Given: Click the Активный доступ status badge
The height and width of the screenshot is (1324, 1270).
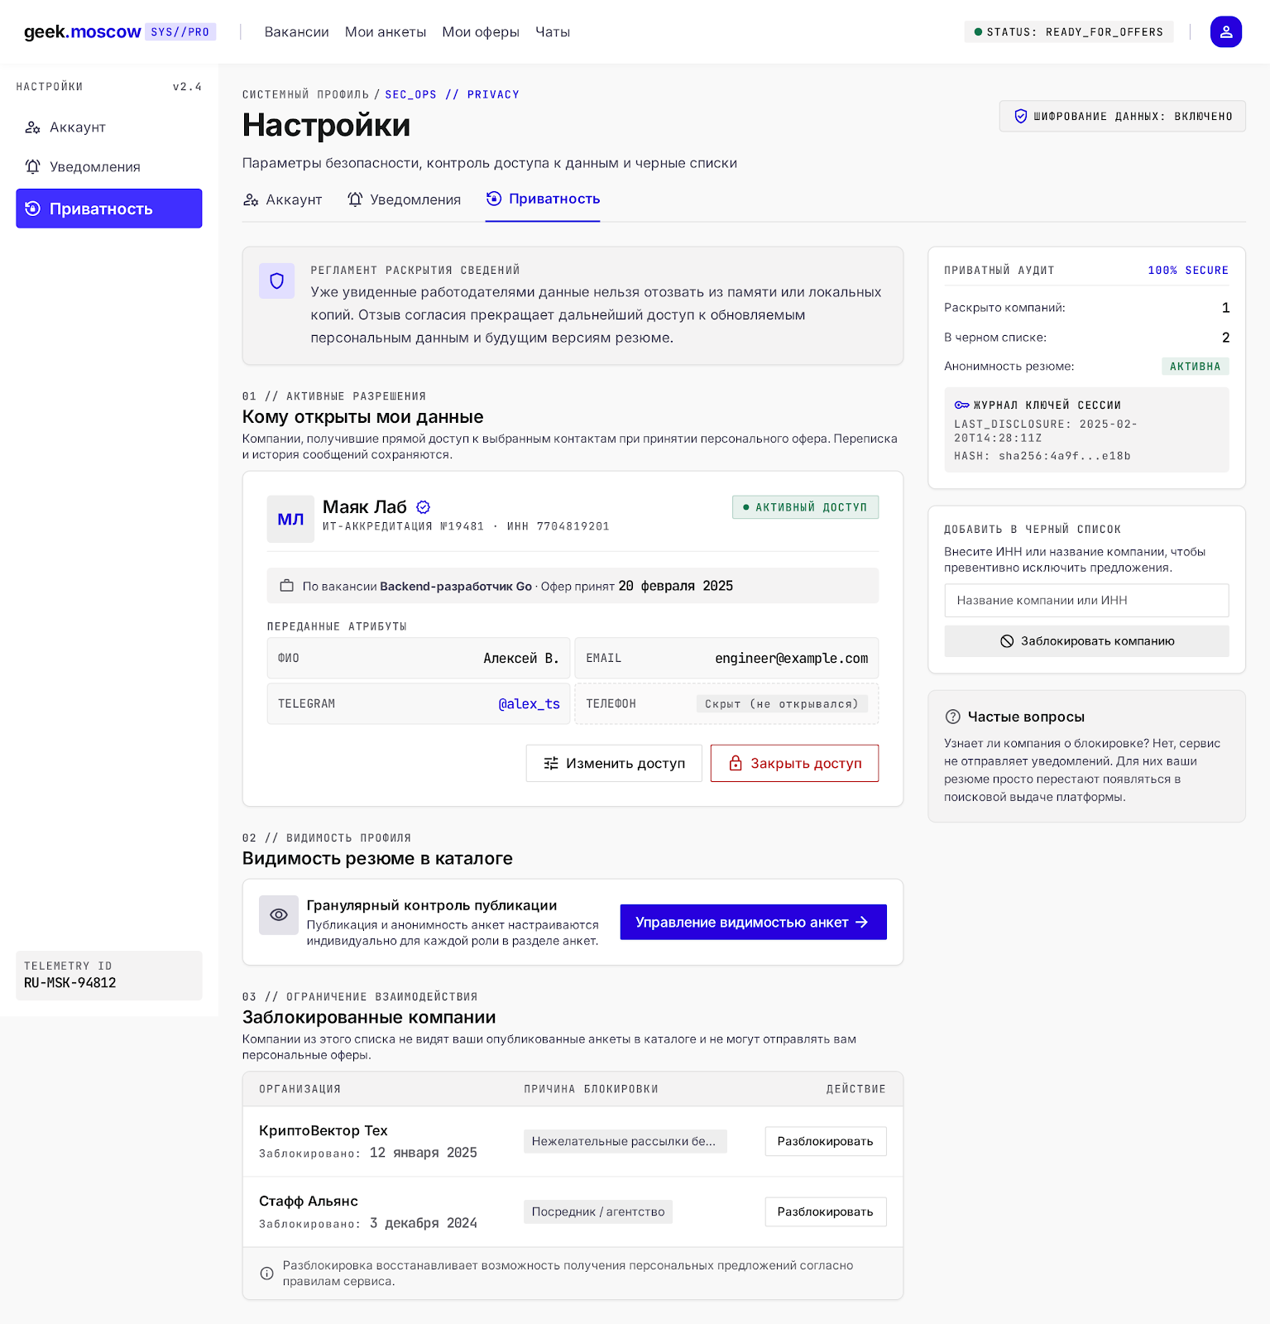Looking at the screenshot, I should (805, 507).
